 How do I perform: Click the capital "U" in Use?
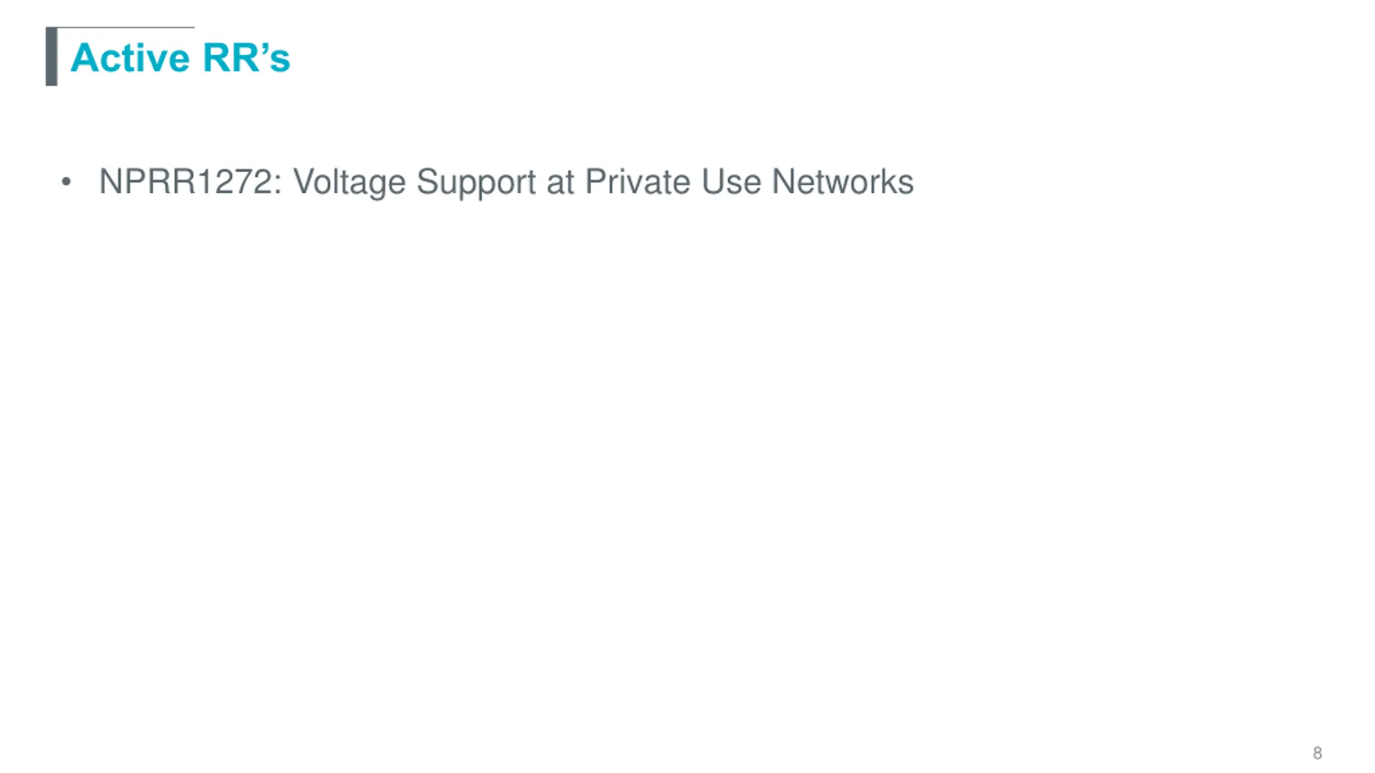(713, 181)
